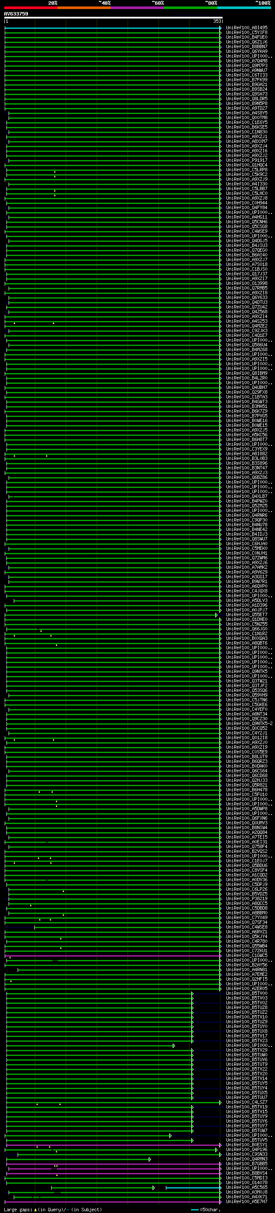Select hit label UniRef100_Q5CNH6

coord(247,222)
